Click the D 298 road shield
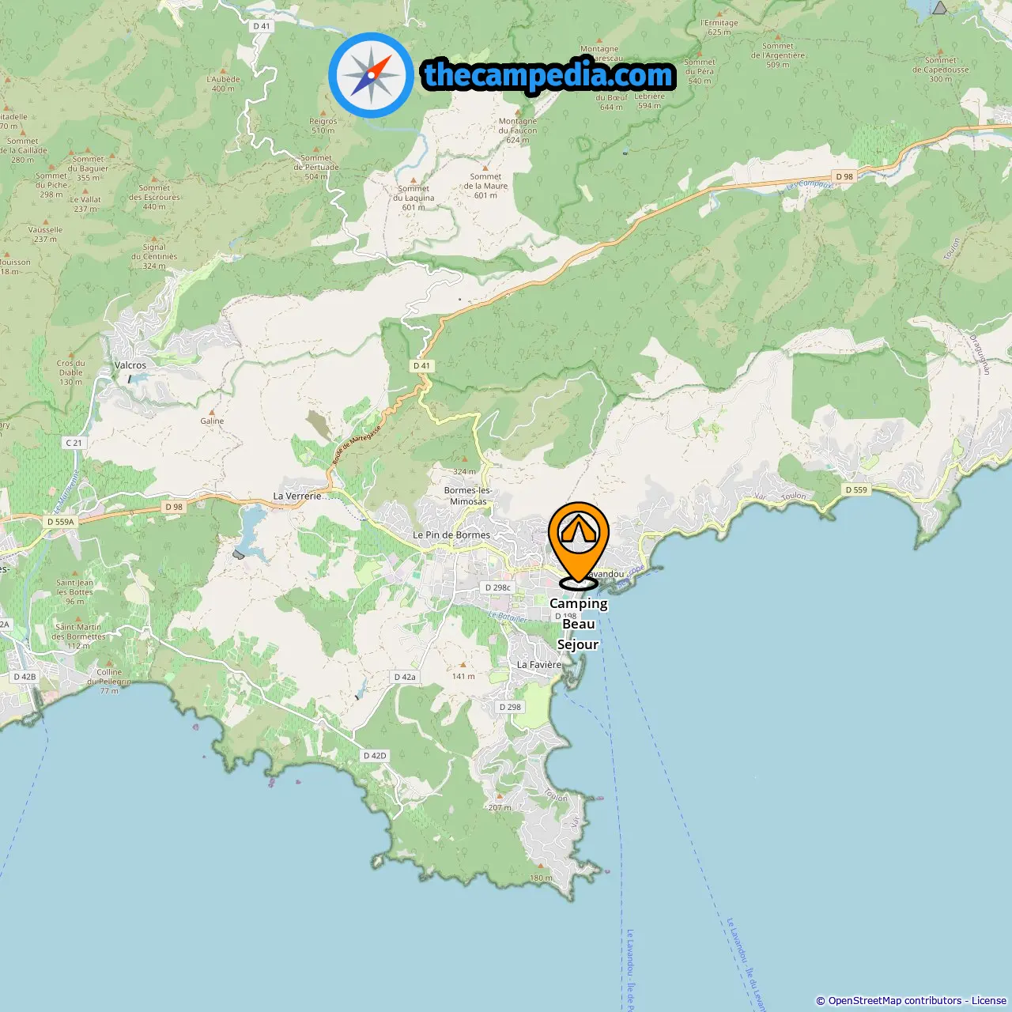Viewport: 1012px width, 1012px height. pos(510,708)
